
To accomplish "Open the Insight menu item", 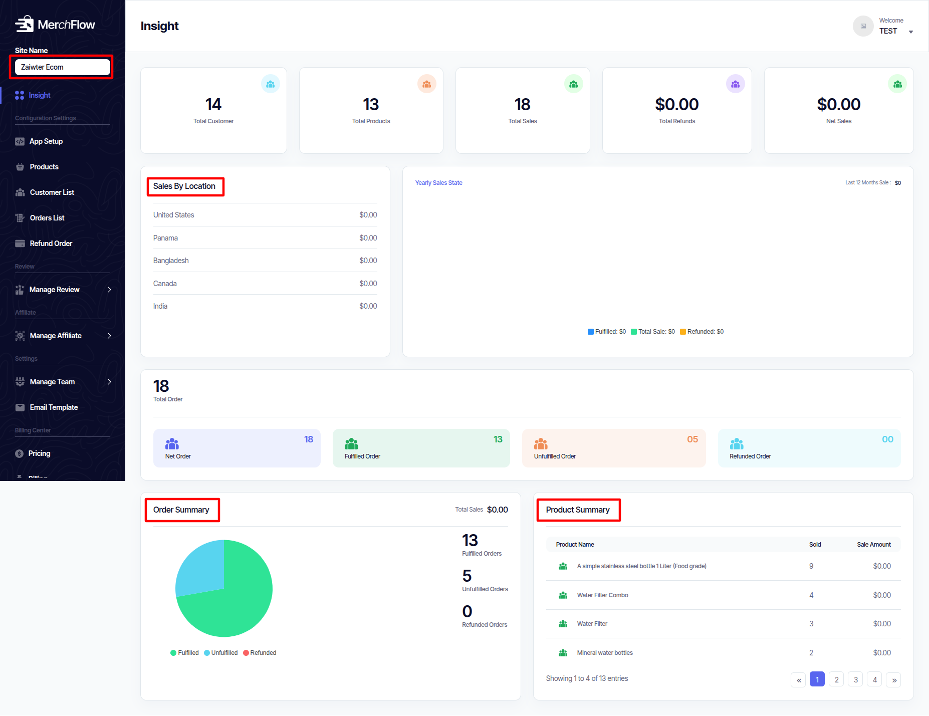I will (40, 95).
